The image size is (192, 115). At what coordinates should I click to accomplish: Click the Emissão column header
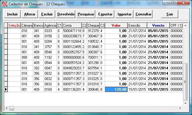[137, 25]
